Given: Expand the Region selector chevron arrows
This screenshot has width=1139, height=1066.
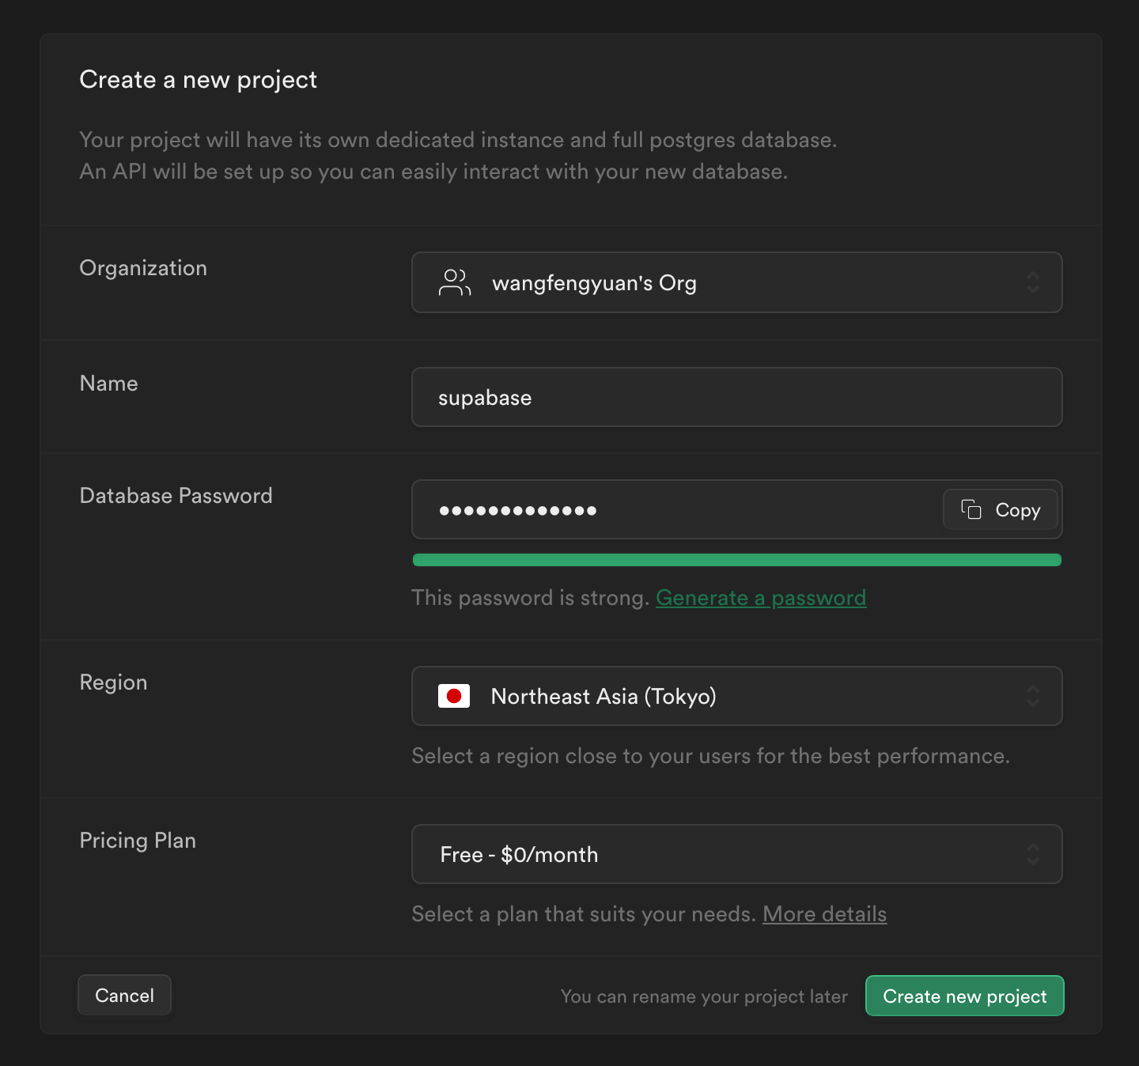Looking at the screenshot, I should click(x=1032, y=696).
